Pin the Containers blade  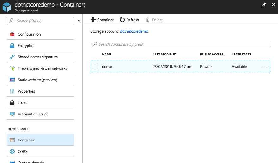point(264,4)
